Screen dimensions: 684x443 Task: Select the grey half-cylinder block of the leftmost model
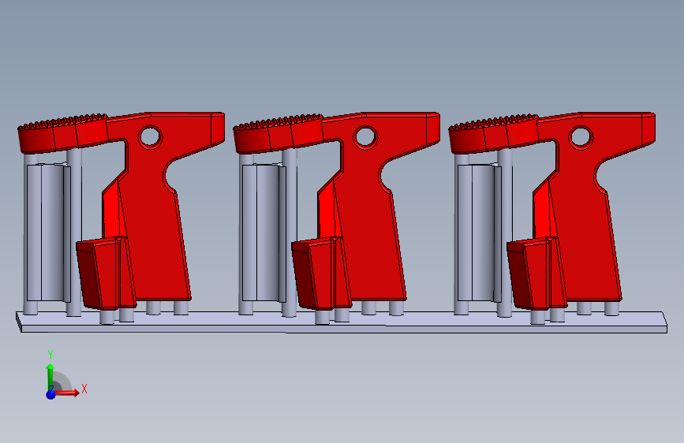point(48,233)
